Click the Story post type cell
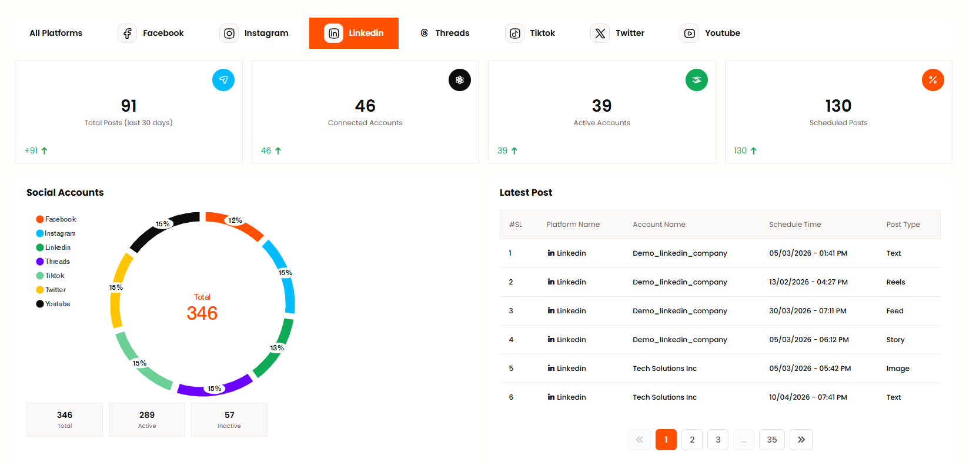This screenshot has height=462, width=966. pyautogui.click(x=895, y=340)
